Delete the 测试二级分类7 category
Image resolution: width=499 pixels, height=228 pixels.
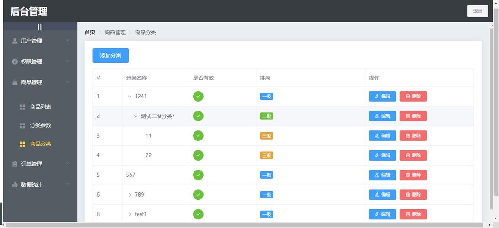point(413,116)
